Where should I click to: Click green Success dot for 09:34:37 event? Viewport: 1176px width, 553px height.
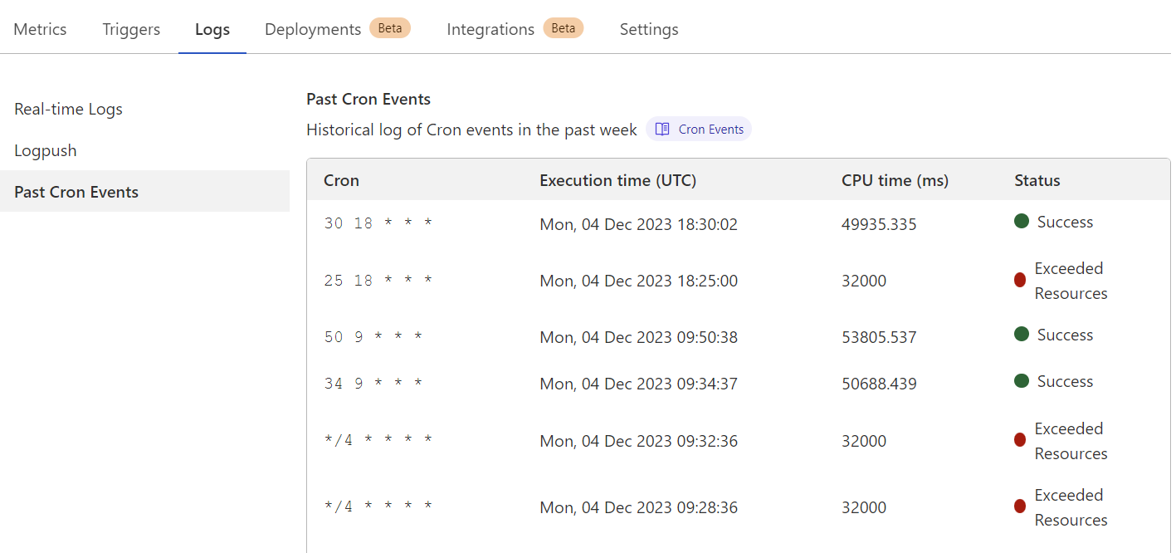click(x=1022, y=381)
